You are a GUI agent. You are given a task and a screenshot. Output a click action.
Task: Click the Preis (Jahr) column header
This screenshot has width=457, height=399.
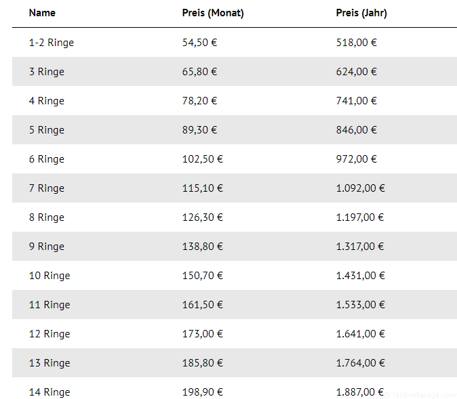coord(361,13)
